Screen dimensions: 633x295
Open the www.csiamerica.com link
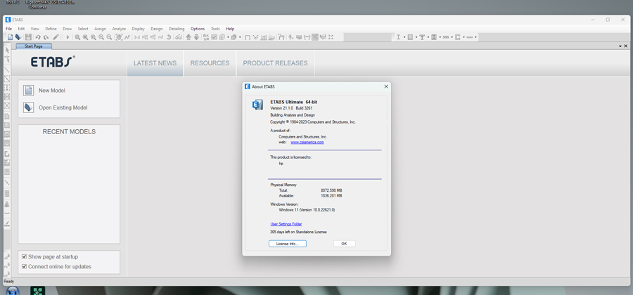click(307, 143)
